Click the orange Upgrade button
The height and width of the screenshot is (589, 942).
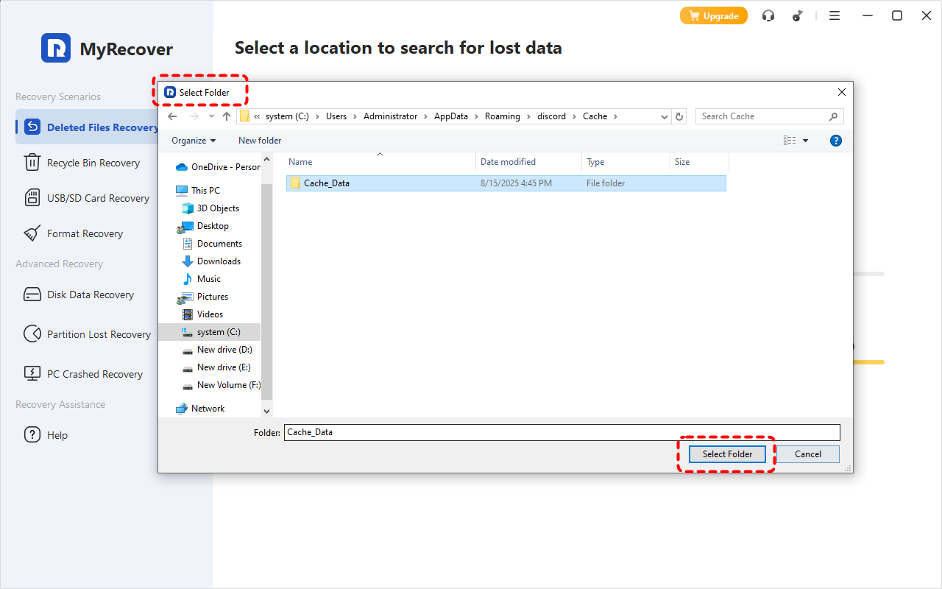[713, 15]
